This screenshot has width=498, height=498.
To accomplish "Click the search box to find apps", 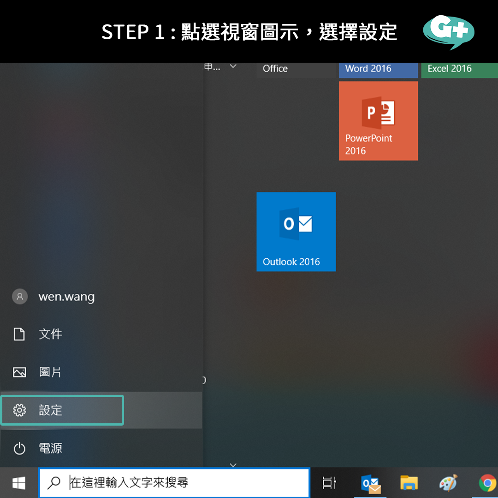I will point(174,483).
